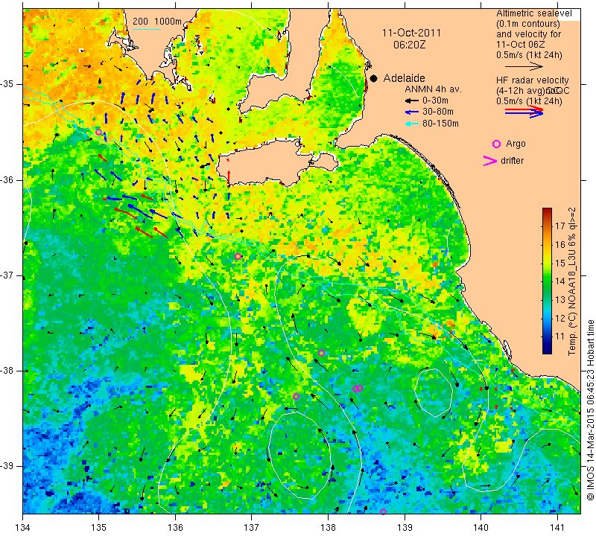Click the longitude axis label 137
This screenshot has width=596, height=536.
tap(252, 527)
